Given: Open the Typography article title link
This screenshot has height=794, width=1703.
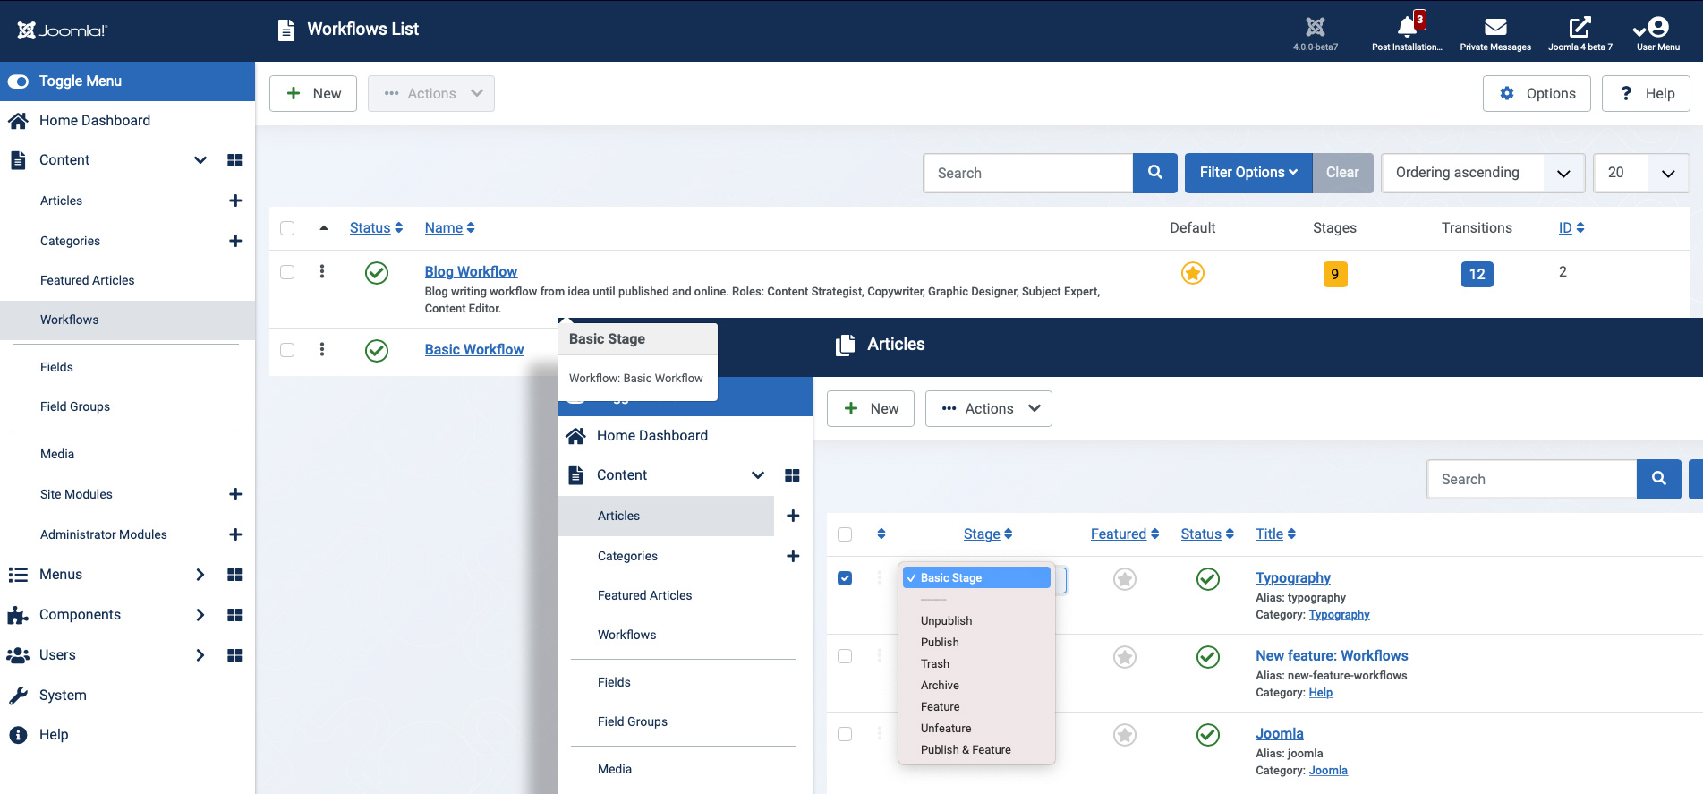Looking at the screenshot, I should click(1292, 577).
